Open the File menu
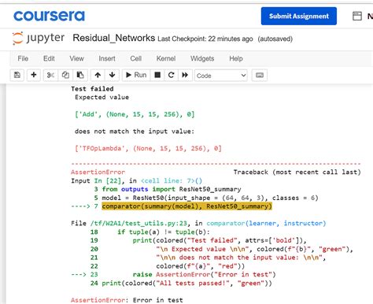Image resolution: width=373 pixels, height=304 pixels. 23,58
